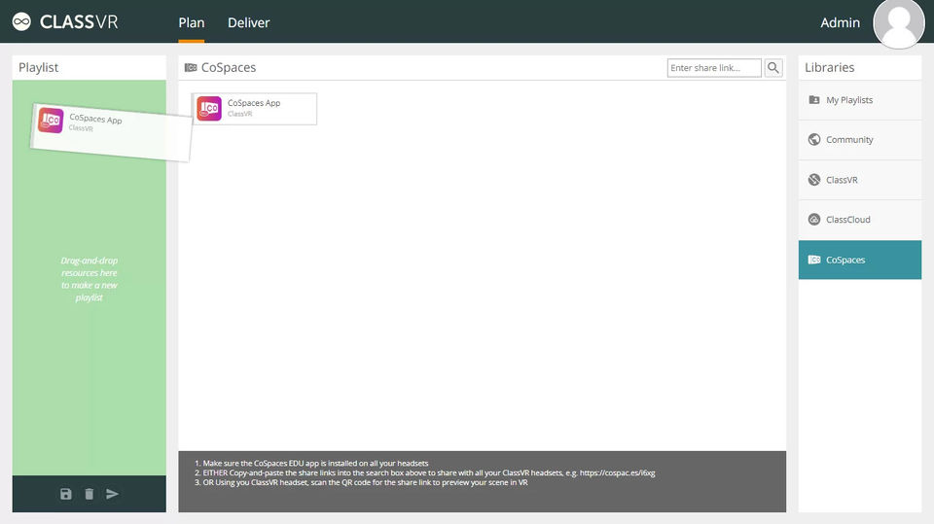The height and width of the screenshot is (524, 934).
Task: Click the CoSpaces header icon
Action: tap(191, 67)
